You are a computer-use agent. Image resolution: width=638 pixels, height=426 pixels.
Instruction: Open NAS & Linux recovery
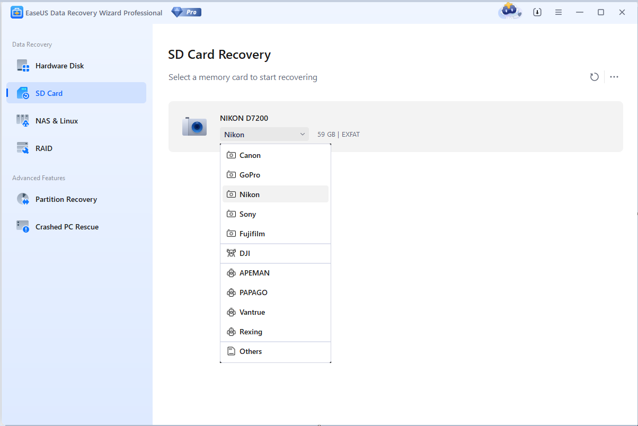(76, 121)
